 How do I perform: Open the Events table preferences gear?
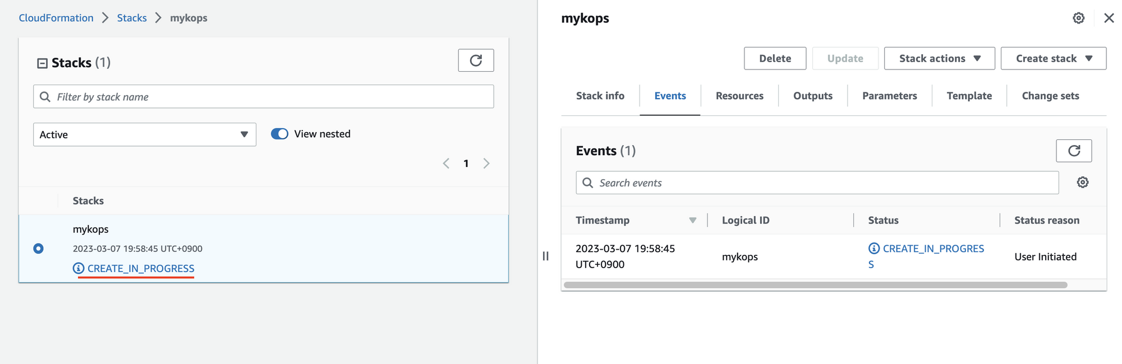pos(1083,183)
